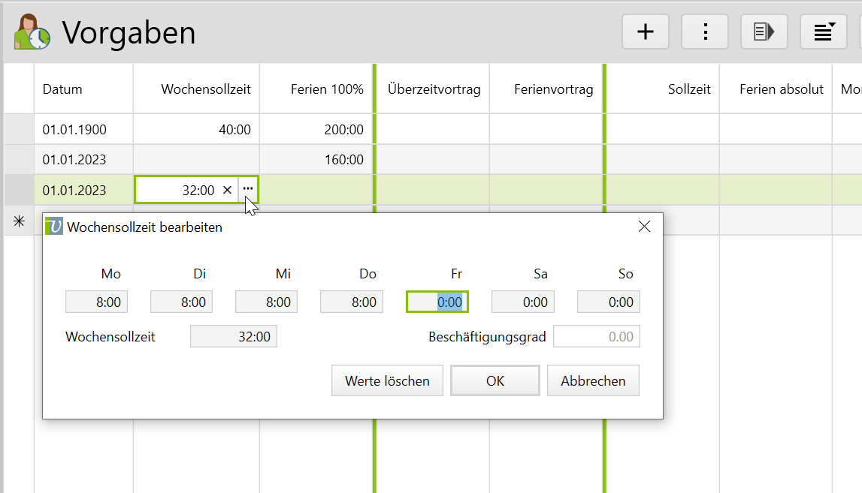This screenshot has height=493, width=862.
Task: Open the three-dot more options menu
Action: pos(705,32)
